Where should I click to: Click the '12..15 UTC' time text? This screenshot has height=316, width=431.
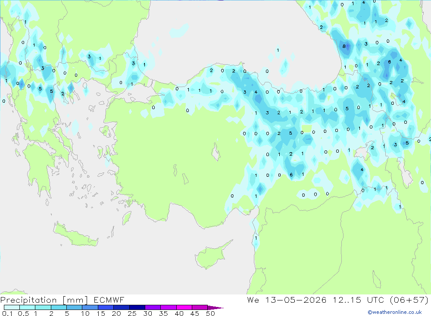point(359,300)
